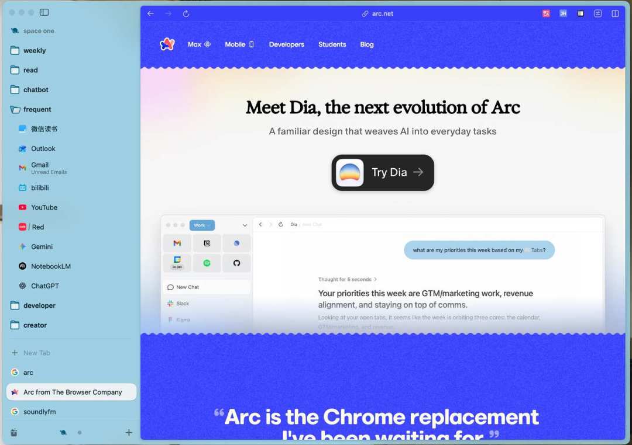Click New Tab in sidebar
This screenshot has width=632, height=445.
pos(71,353)
